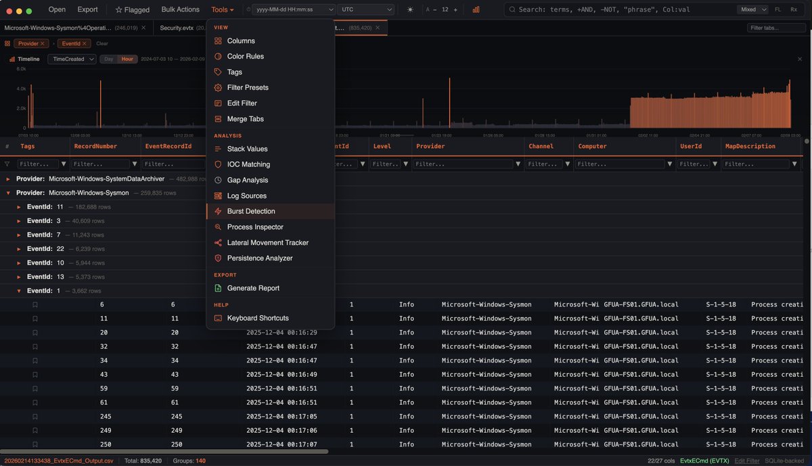Open the TimeCreated timeline field dropdown
Viewport: 812px width, 466px height.
point(72,59)
